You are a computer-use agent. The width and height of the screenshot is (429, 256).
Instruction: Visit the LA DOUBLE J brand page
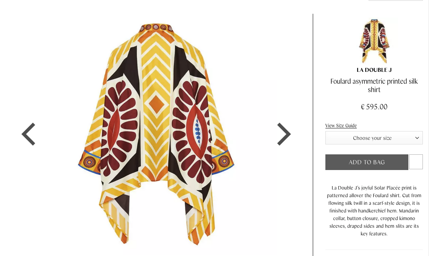click(x=374, y=70)
